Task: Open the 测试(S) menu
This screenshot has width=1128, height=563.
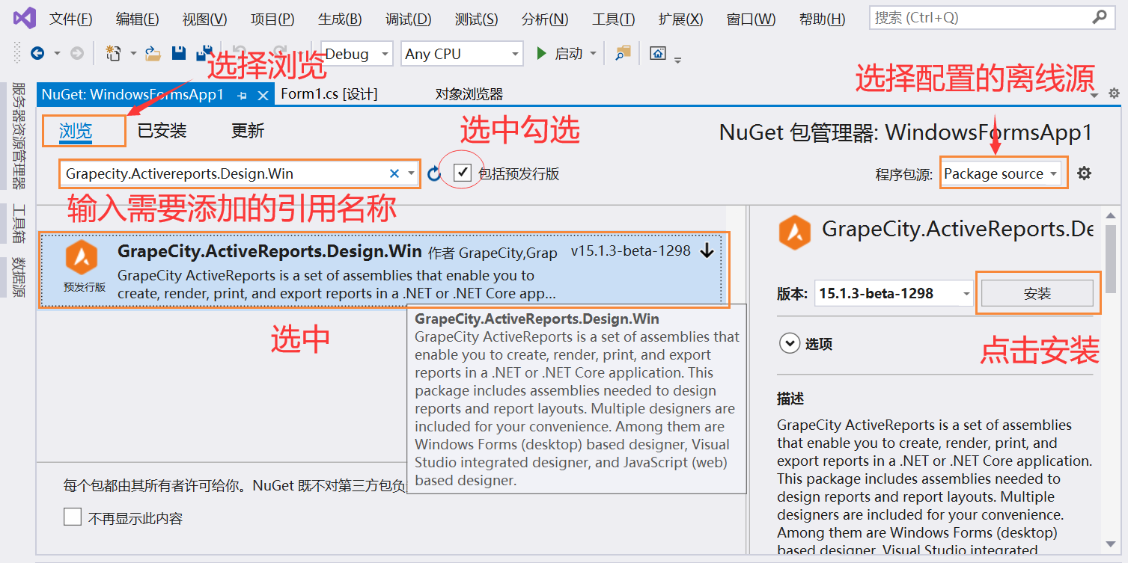Action: [x=476, y=19]
